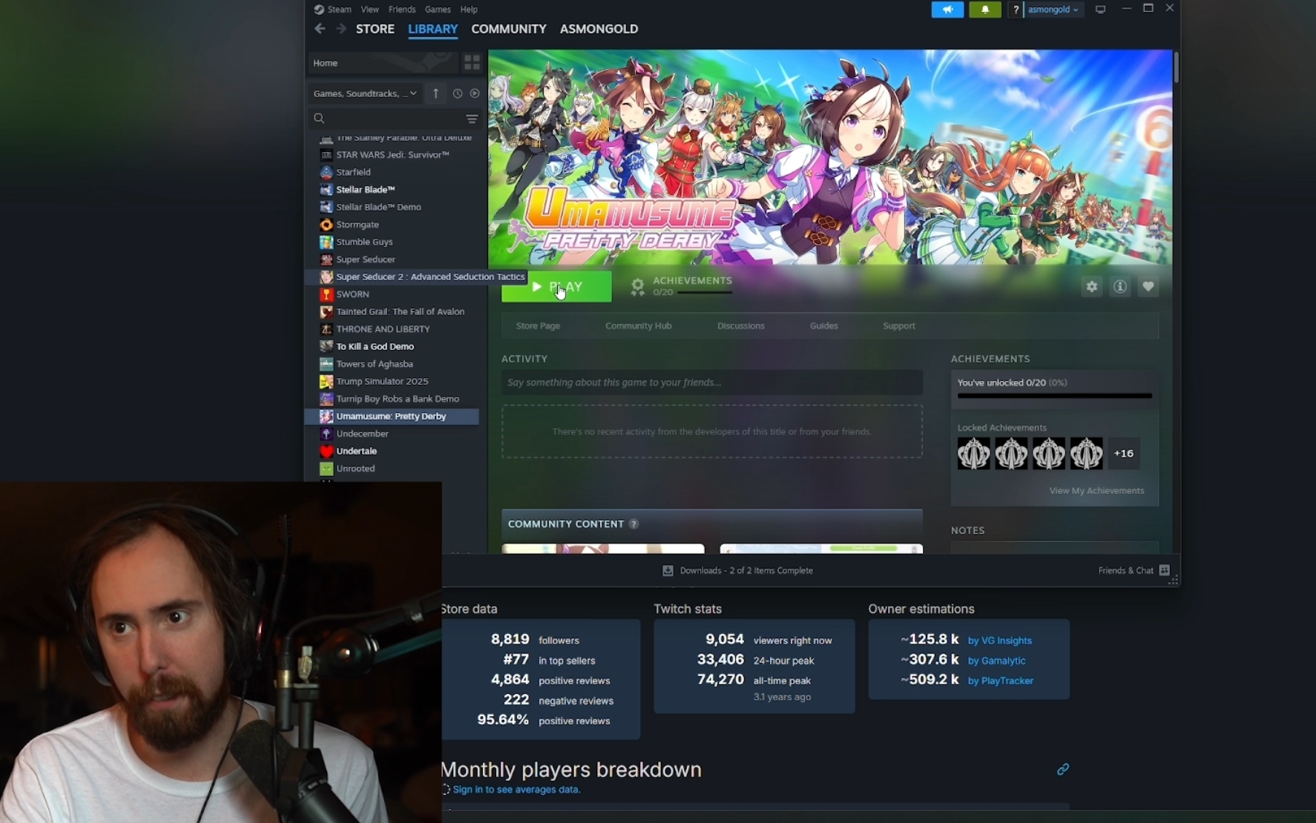Open the Help menu
The height and width of the screenshot is (823, 1316).
coord(469,10)
